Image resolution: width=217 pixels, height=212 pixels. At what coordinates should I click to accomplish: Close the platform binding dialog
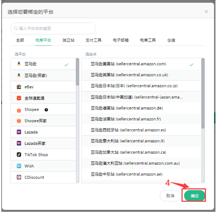coord(206,12)
